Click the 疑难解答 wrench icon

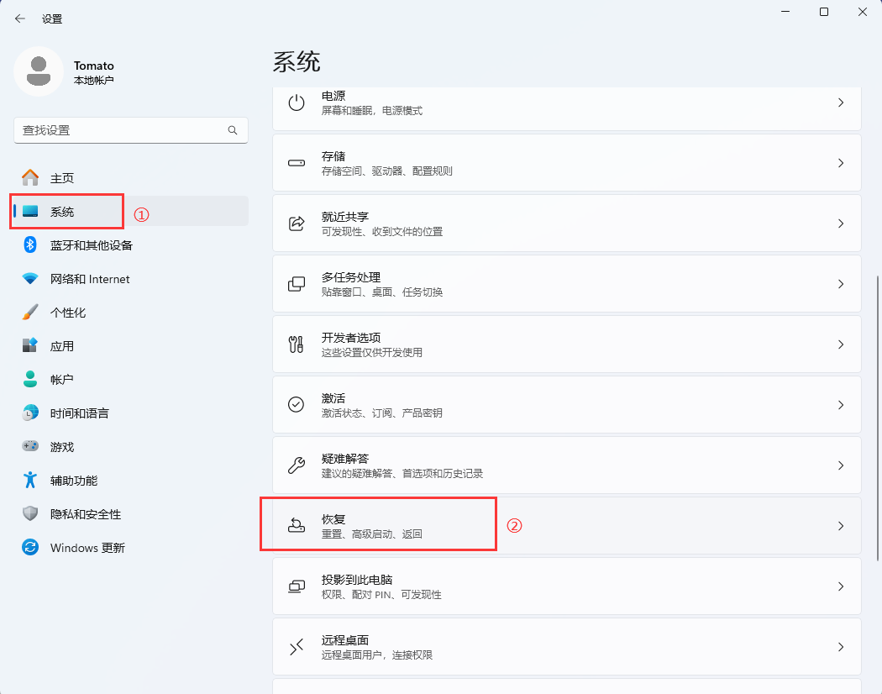296,465
